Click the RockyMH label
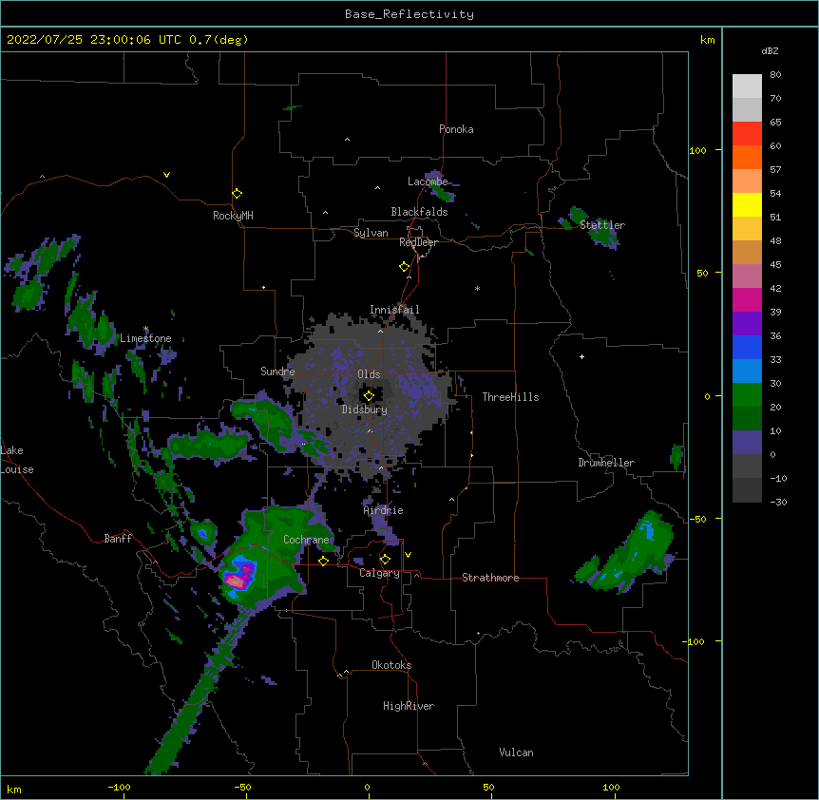Viewport: 819px width, 800px height. click(x=233, y=216)
